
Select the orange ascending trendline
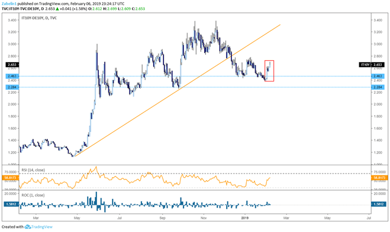(178, 90)
